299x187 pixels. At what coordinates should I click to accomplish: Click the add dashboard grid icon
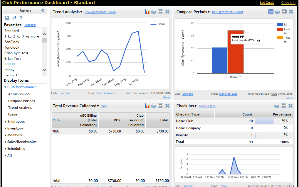point(14,18)
